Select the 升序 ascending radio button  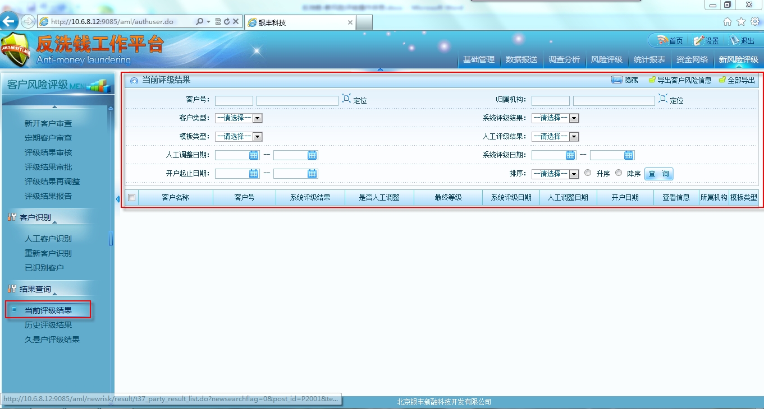(588, 173)
